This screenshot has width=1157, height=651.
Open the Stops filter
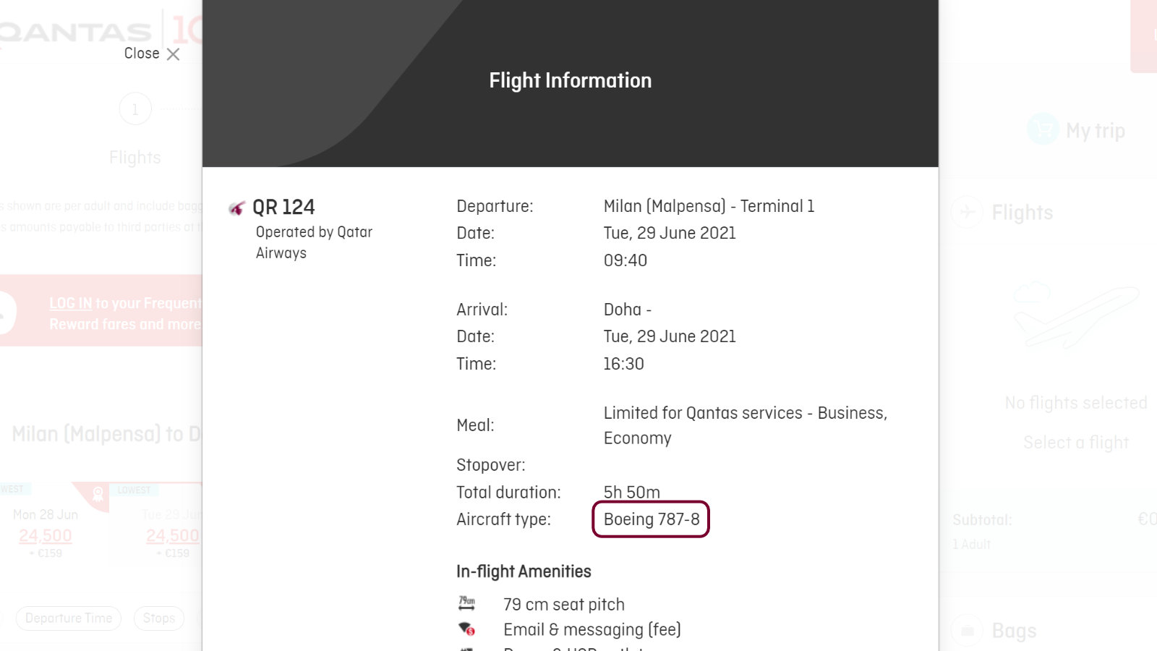[159, 618]
